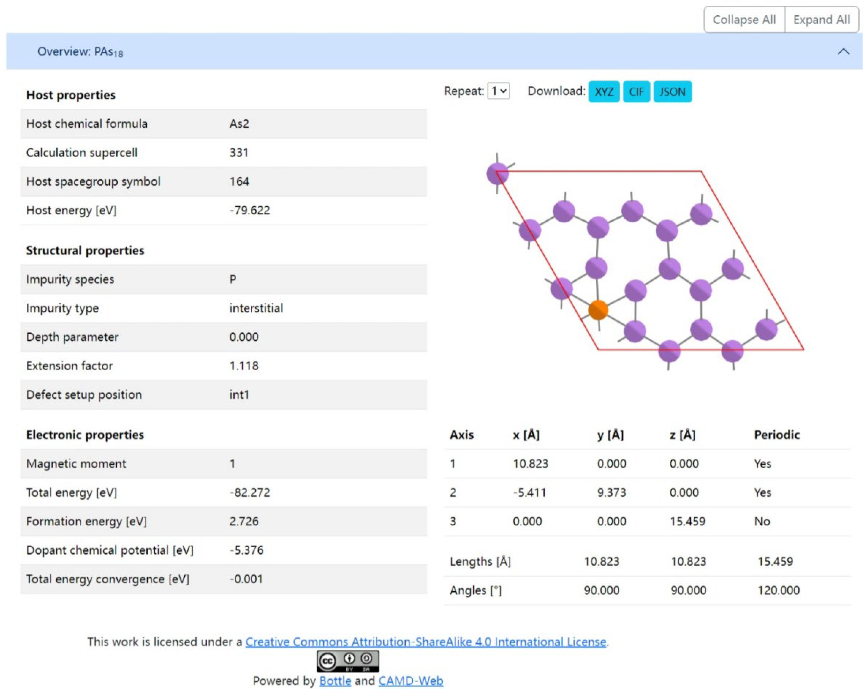
Task: Open the CAMD-Web link
Action: [x=411, y=681]
